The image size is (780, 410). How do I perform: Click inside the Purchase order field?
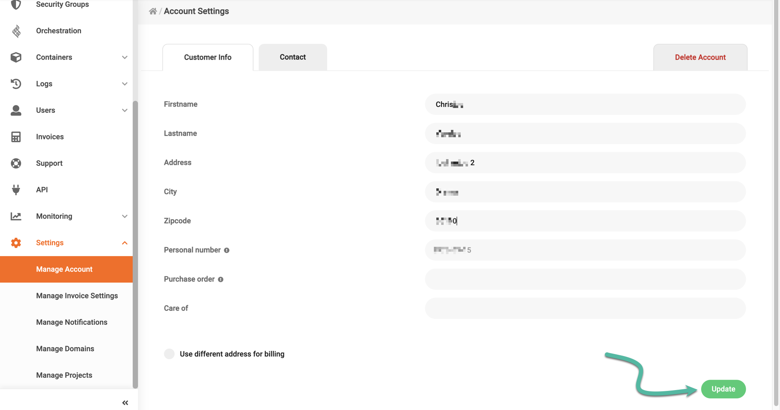pyautogui.click(x=585, y=279)
